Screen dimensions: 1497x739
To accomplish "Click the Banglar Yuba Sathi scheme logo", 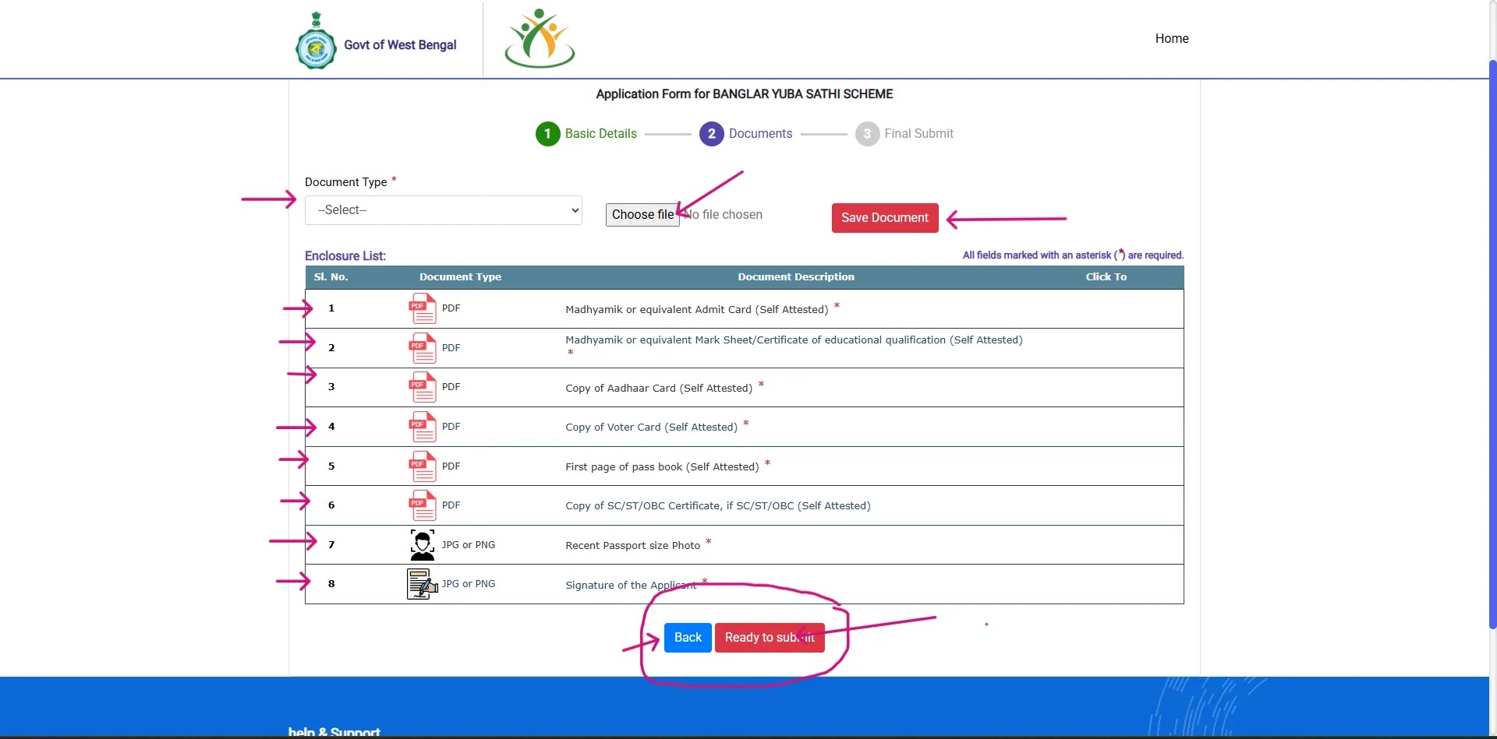I will point(539,37).
